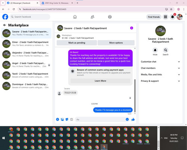Image resolution: width=187 pixels, height=150 pixels.
Task: Open the taskbar clock showing 06:50 PM
Action: pyautogui.click(x=174, y=138)
